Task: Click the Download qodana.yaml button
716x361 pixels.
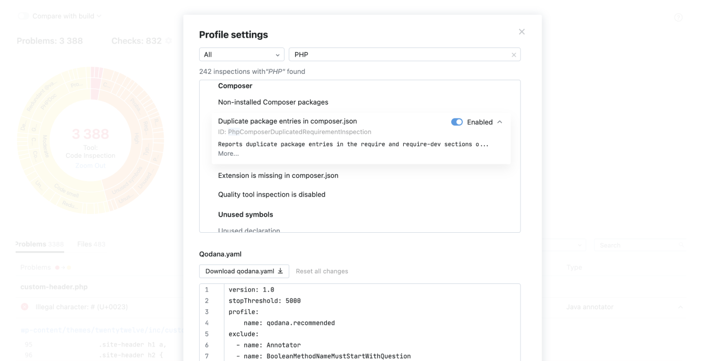Action: (243, 271)
